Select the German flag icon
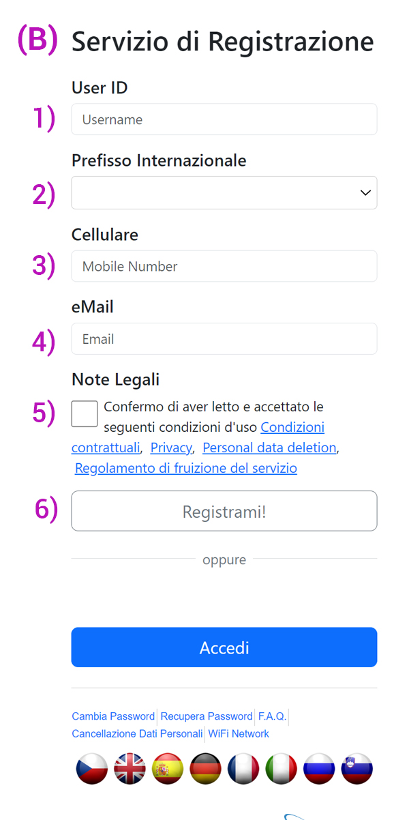This screenshot has height=820, width=409. click(205, 769)
